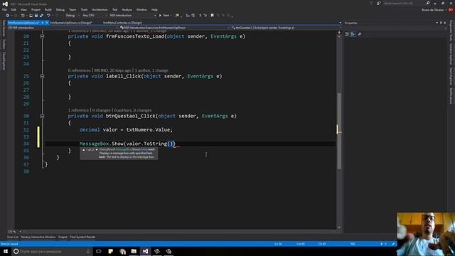Click the Bruno de Oliveira account name
Viewport: 455px width, 256px height.
click(432, 10)
